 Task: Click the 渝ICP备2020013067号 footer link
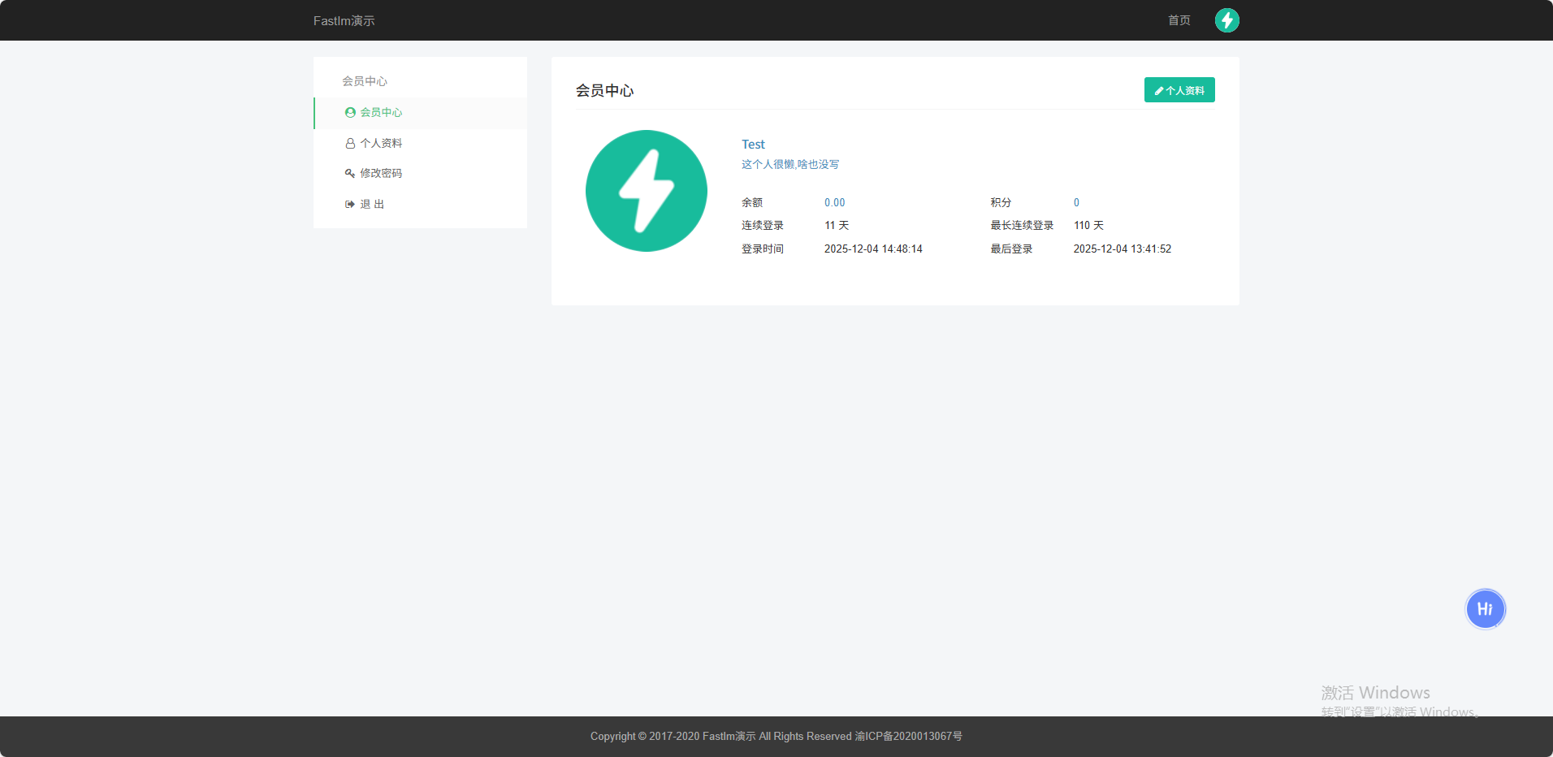pos(908,737)
